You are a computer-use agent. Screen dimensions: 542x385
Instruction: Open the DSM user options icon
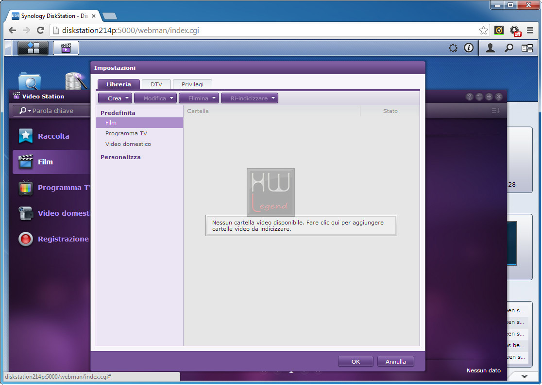pos(490,48)
